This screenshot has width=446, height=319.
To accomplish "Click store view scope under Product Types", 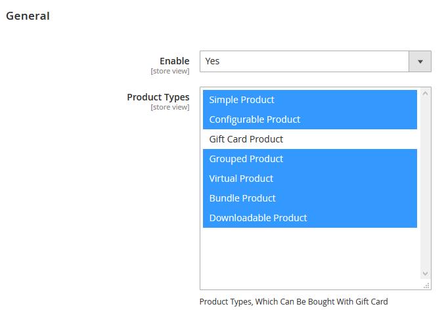I will (169, 107).
